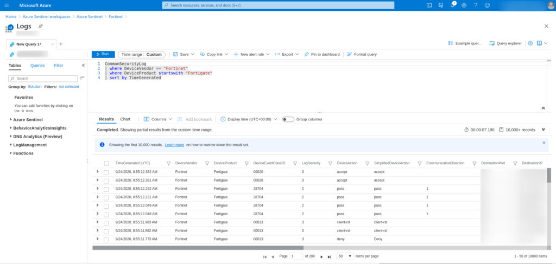The width and height of the screenshot is (556, 264).
Task: Open Logs settings gear icon
Action: [530, 43]
